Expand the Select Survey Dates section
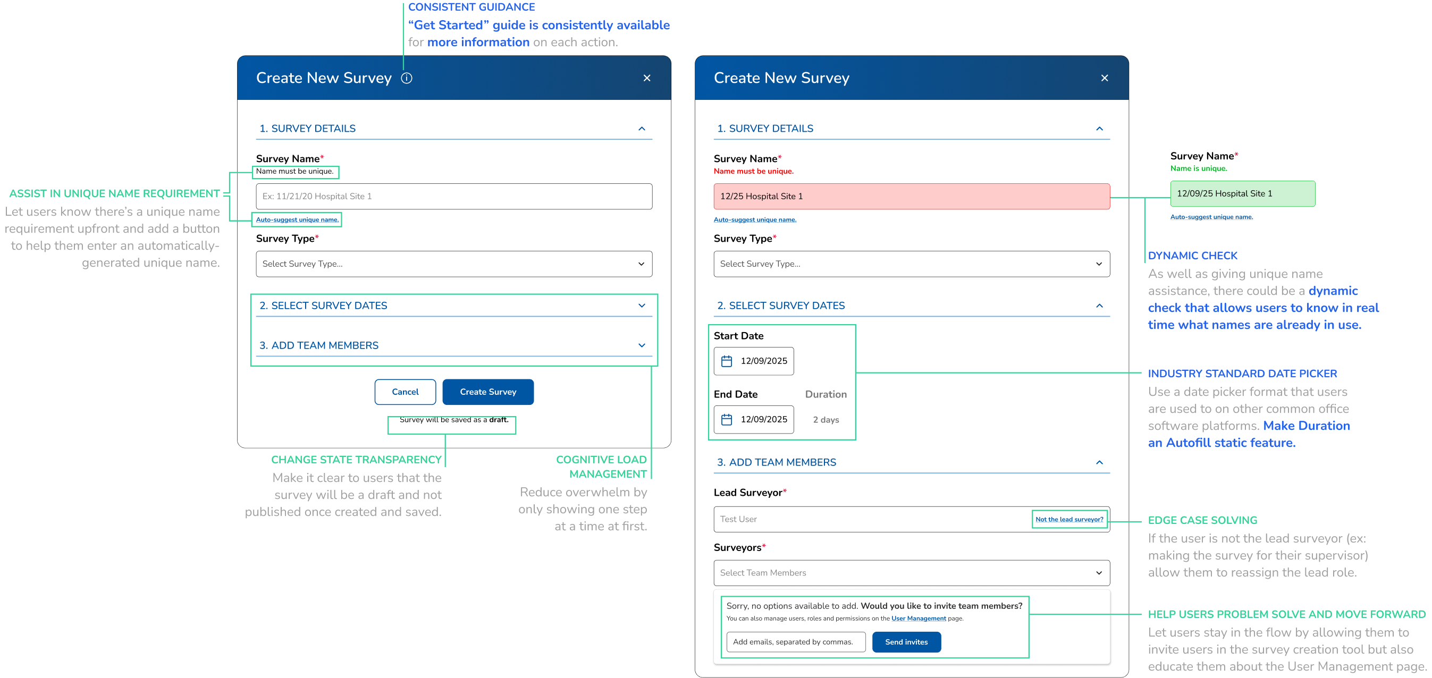This screenshot has width=1432, height=678. coord(642,305)
